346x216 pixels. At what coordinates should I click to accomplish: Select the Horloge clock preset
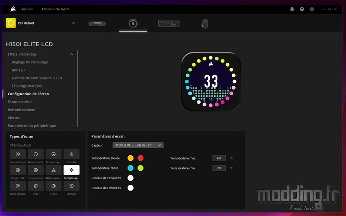tap(71, 186)
